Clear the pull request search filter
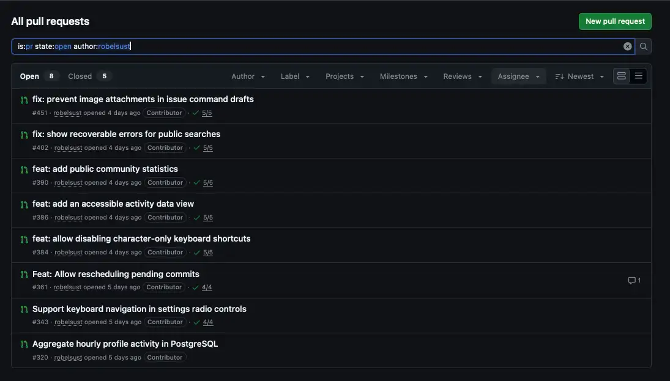The image size is (670, 381). (x=627, y=46)
